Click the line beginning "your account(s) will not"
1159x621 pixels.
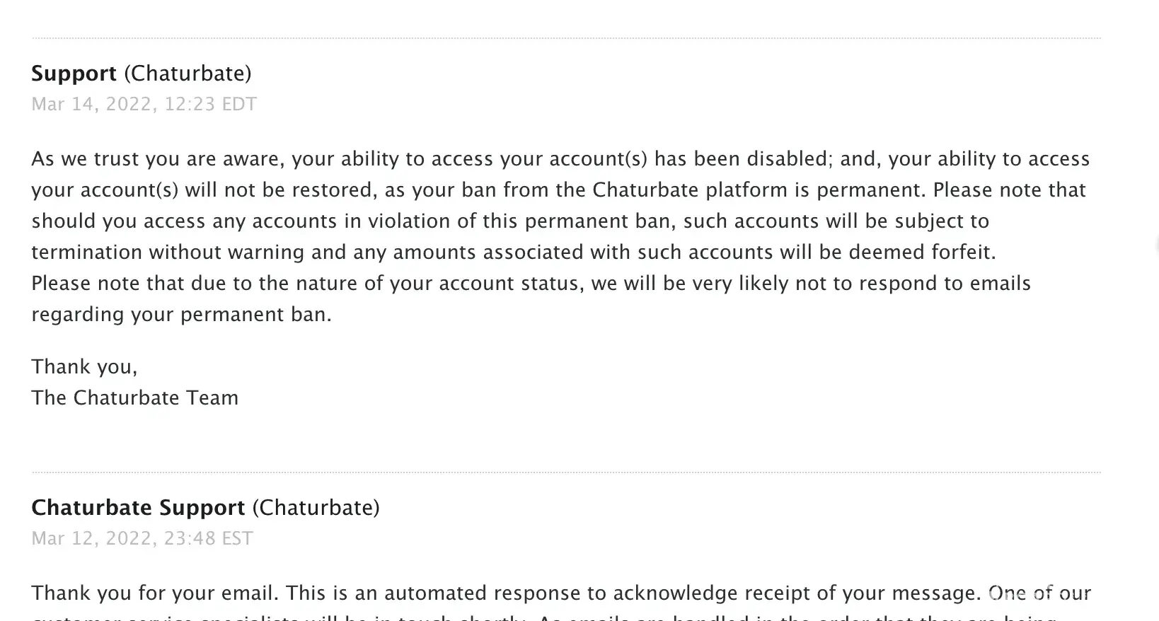tap(558, 190)
